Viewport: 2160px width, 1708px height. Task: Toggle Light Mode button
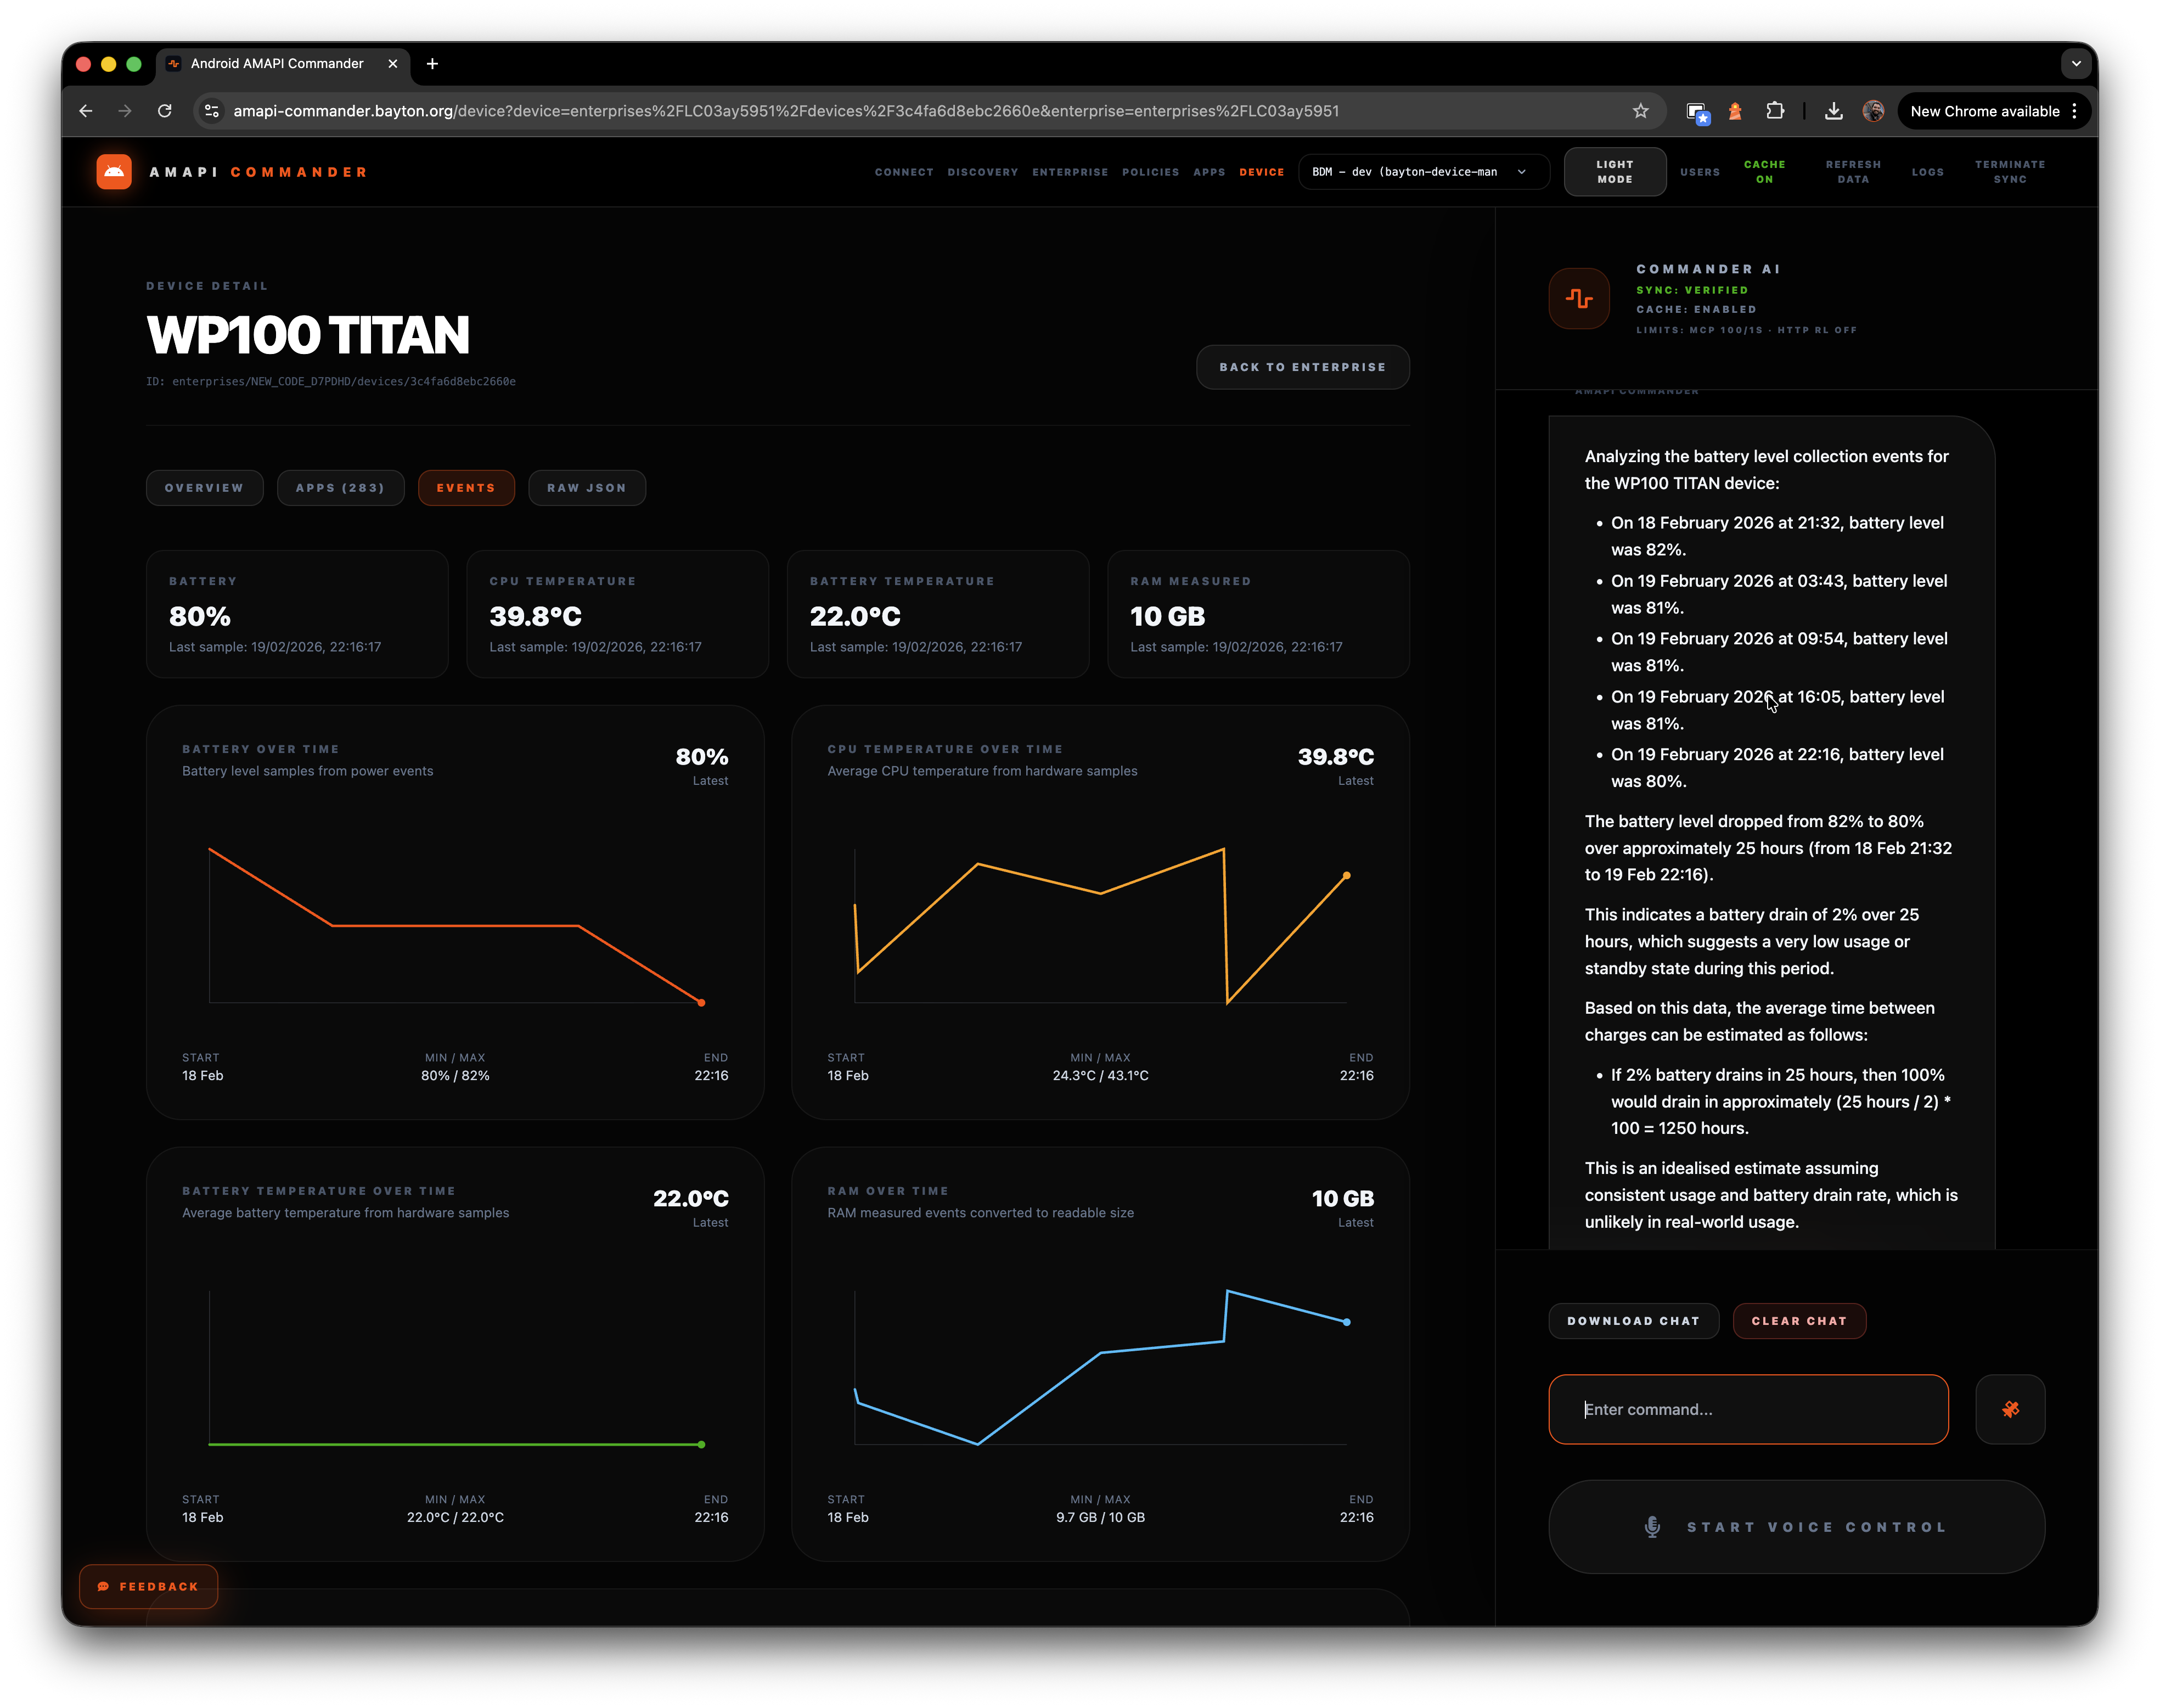click(1614, 172)
